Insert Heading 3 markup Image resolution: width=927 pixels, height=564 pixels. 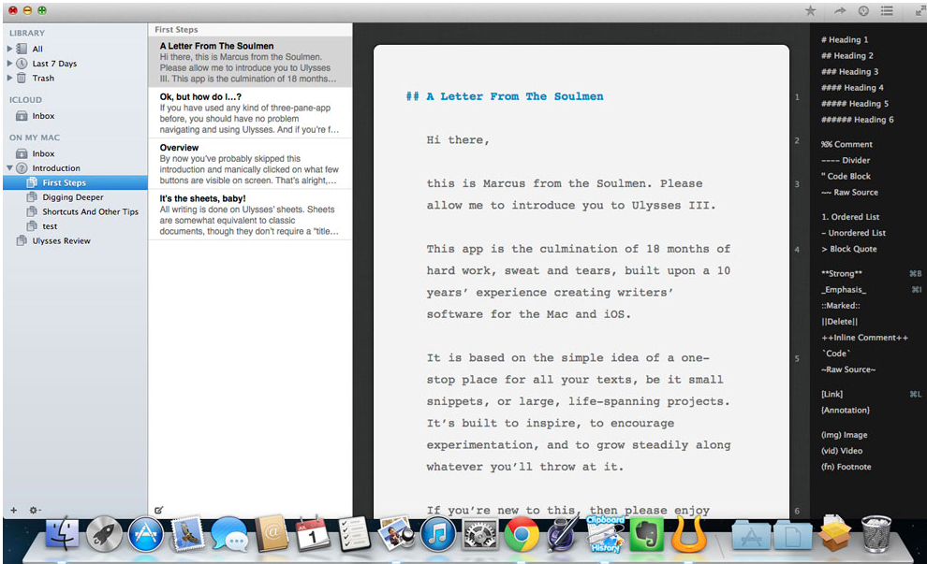tap(849, 71)
